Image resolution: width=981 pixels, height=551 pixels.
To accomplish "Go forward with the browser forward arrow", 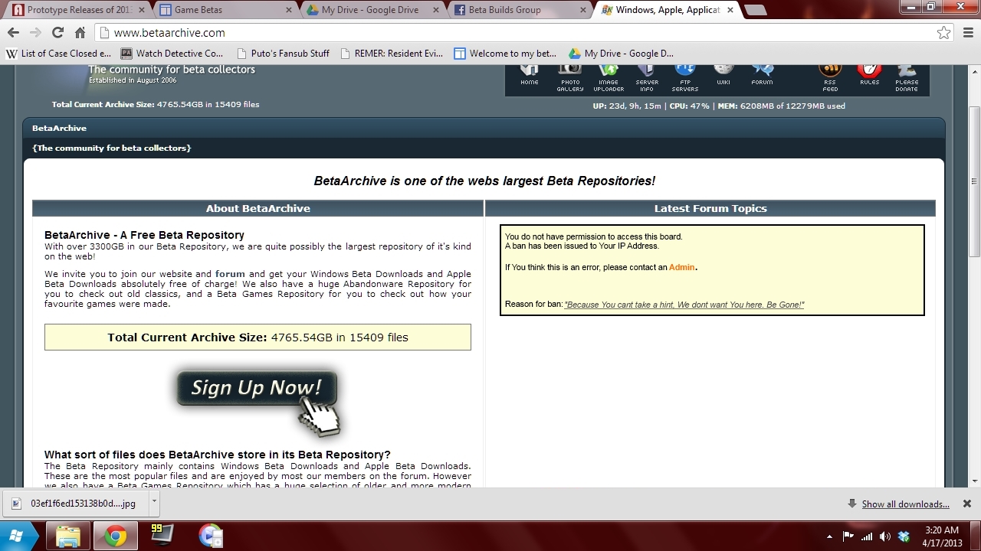I will [35, 33].
